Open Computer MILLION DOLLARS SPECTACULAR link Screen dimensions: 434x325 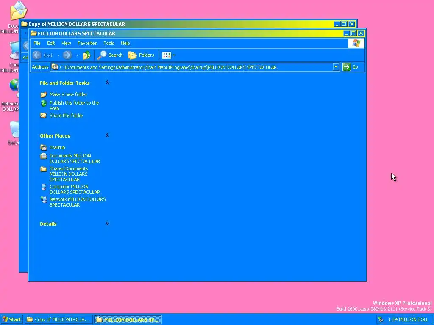pyautogui.click(x=75, y=189)
